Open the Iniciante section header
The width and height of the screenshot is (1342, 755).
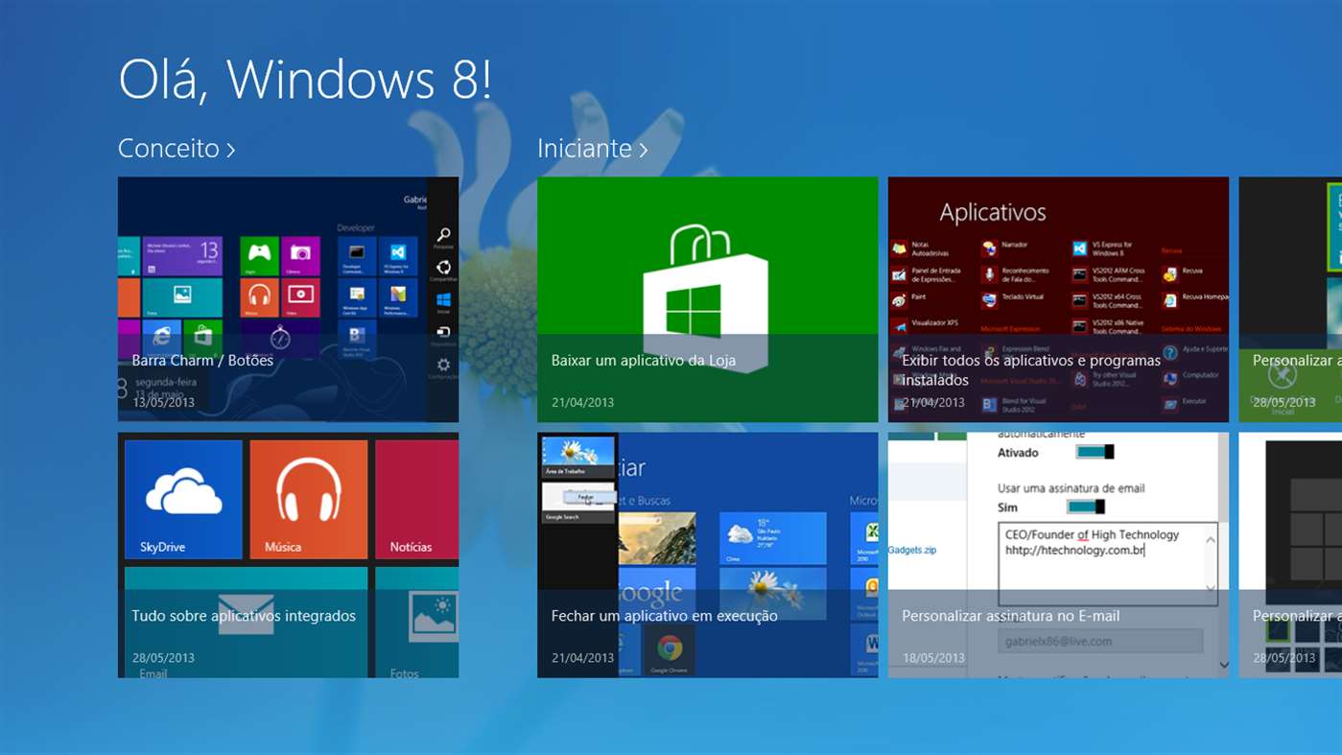(x=593, y=149)
